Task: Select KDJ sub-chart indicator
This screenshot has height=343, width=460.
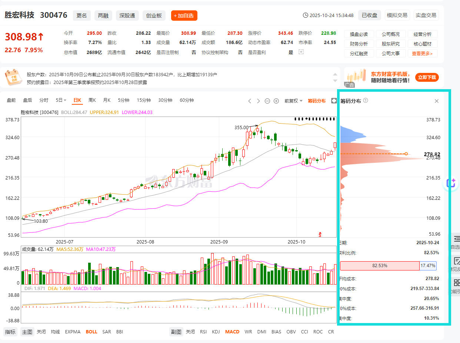Action: tap(216, 332)
